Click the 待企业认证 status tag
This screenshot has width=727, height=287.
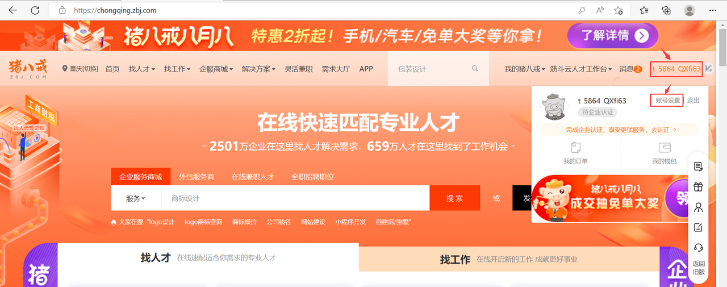coord(598,112)
